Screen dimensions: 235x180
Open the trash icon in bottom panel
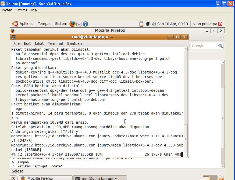221,178
